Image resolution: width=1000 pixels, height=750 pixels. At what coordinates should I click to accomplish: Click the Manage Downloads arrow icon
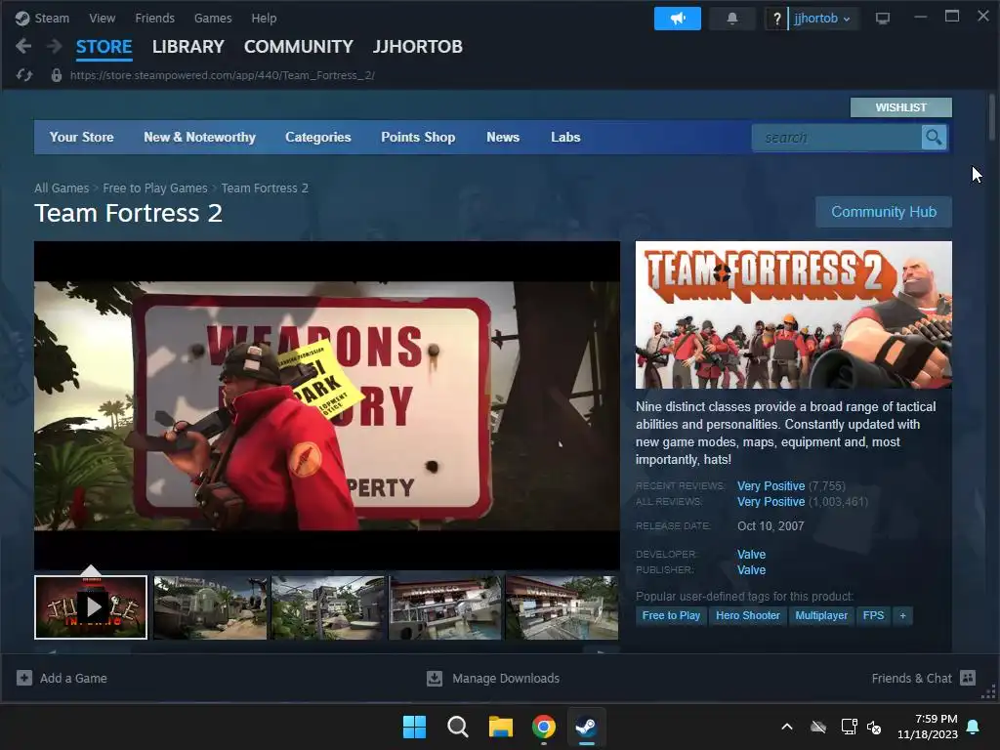click(x=435, y=678)
